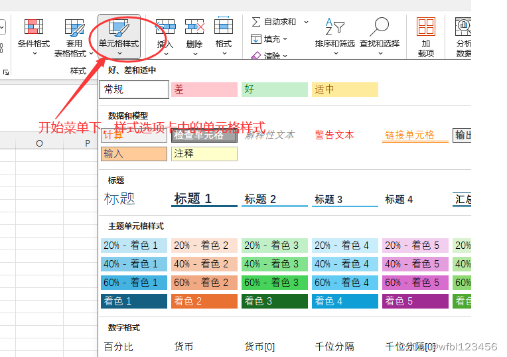Apply the 适中 (Neutral) cell style
Screen dimensions: 507x357
pos(345,89)
